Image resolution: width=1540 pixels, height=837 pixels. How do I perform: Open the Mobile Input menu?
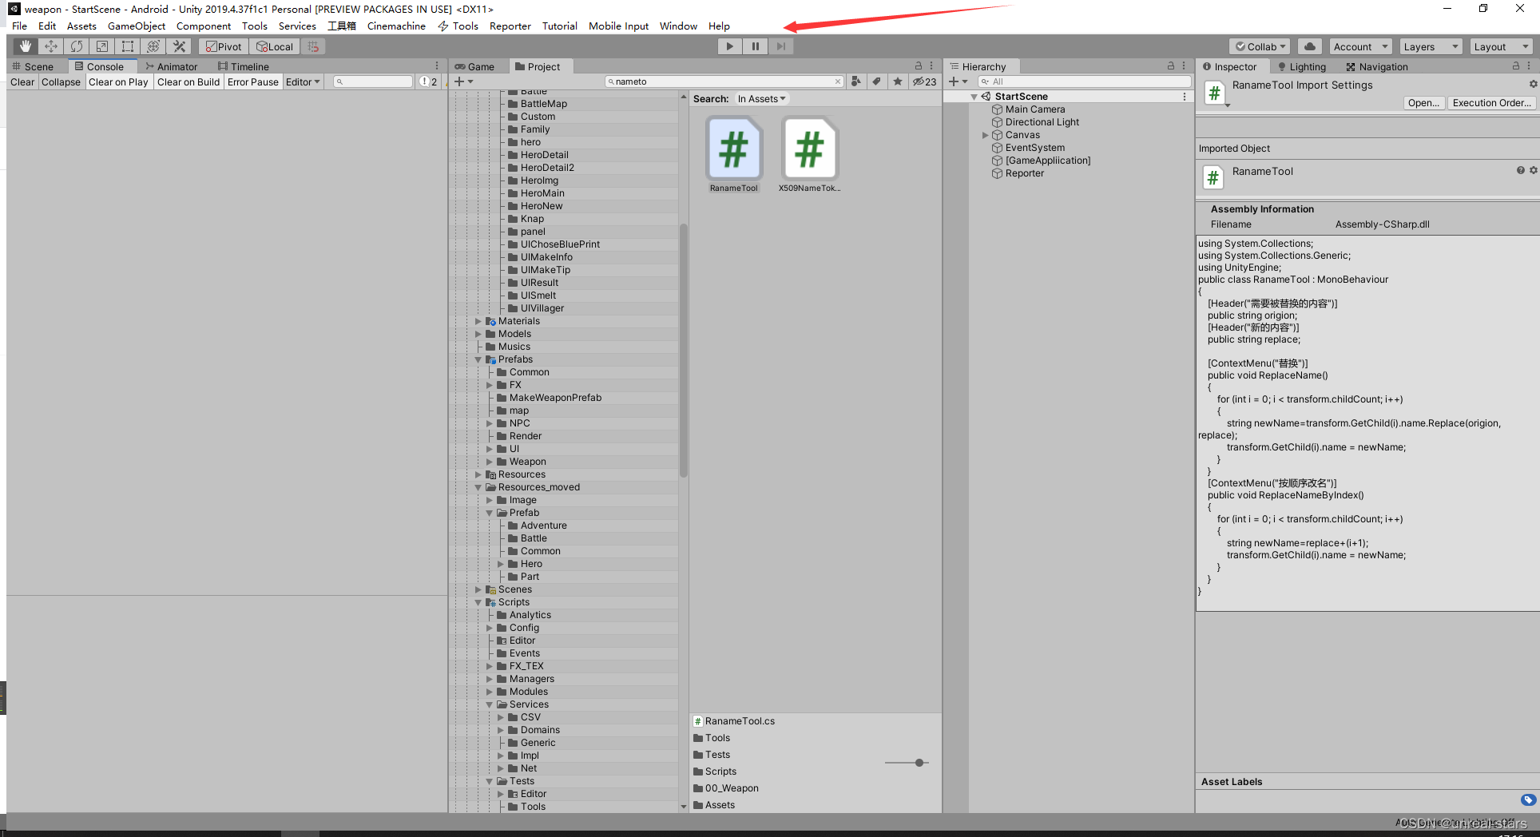click(618, 26)
